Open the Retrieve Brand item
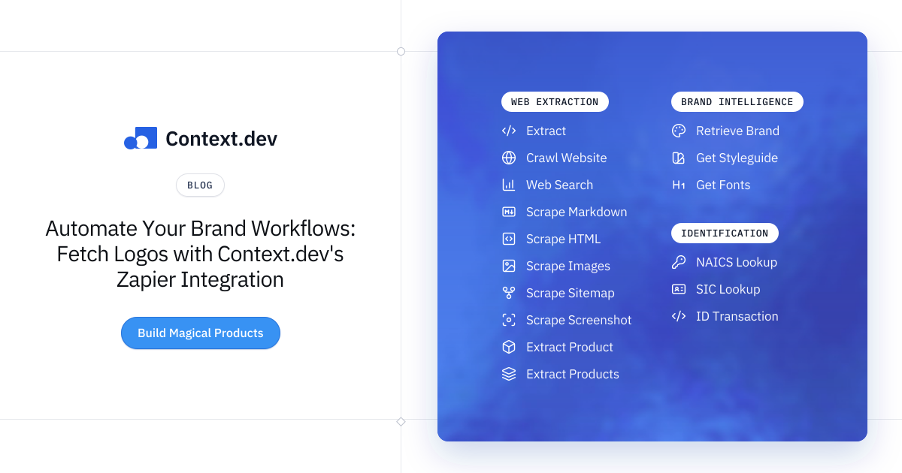The image size is (902, 473). click(737, 131)
